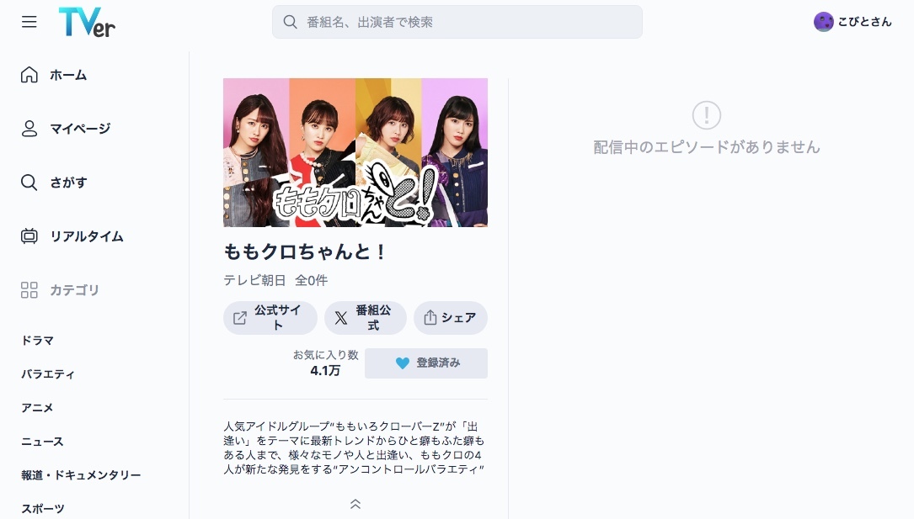The height and width of the screenshot is (519, 914).
Task: Click the カテゴリ grid icon
Action: (29, 289)
